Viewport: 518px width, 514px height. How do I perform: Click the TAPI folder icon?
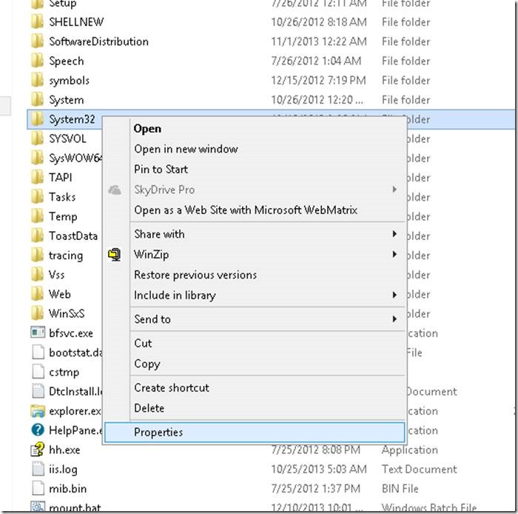coord(37,178)
